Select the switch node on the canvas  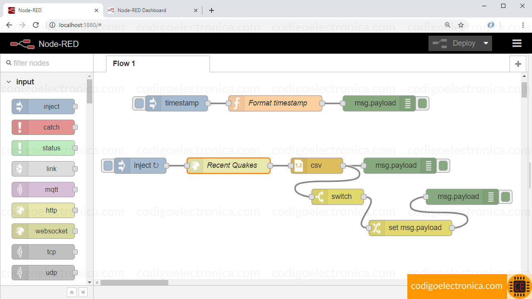(x=337, y=197)
